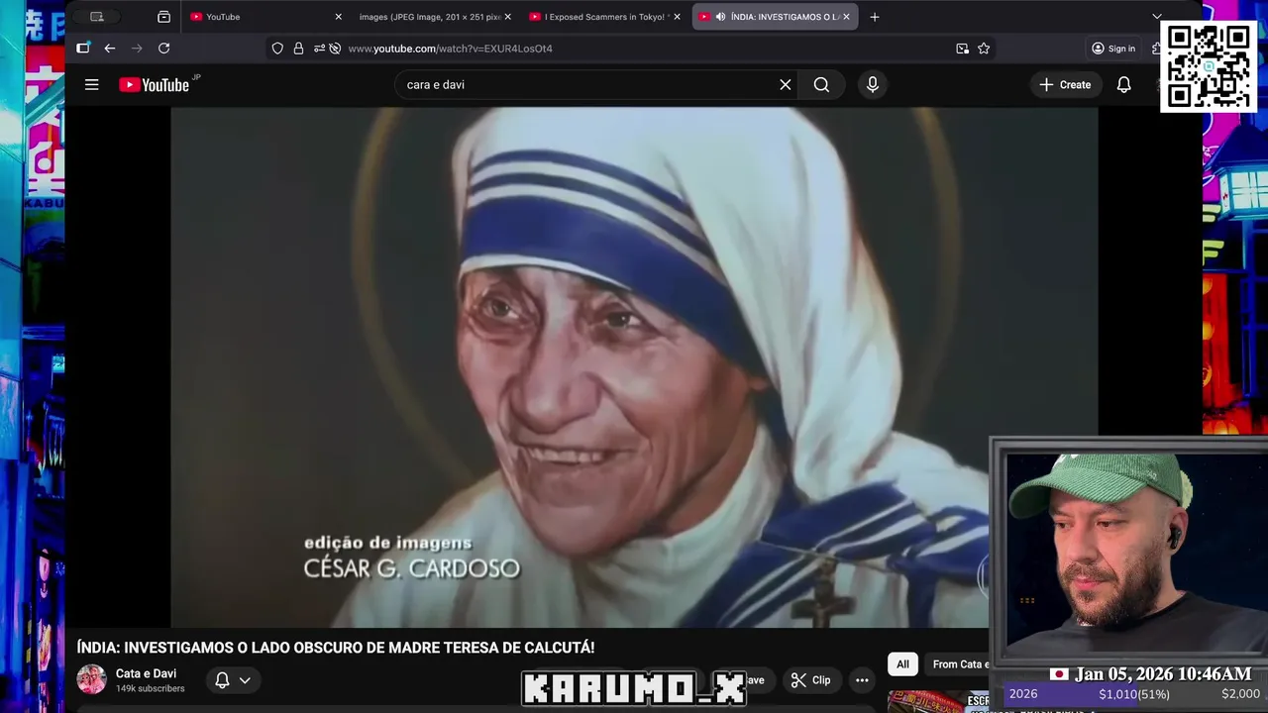Go forward to the next page

pyautogui.click(x=137, y=49)
